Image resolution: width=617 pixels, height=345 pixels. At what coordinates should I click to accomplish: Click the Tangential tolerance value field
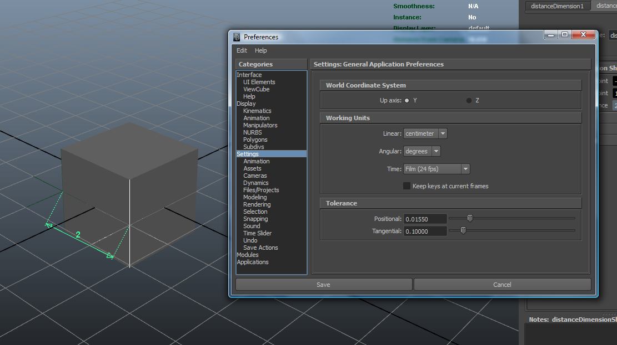click(425, 230)
